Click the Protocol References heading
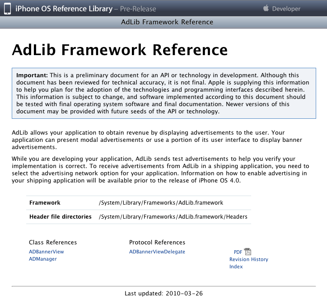This screenshot has width=327, height=304. 157,242
